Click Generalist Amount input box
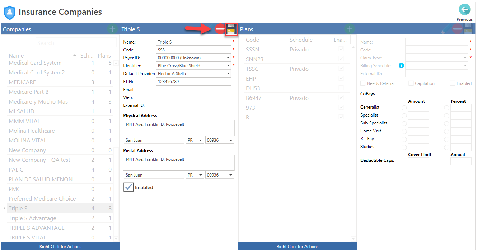Viewport: 477px width, 251px height. click(x=418, y=108)
